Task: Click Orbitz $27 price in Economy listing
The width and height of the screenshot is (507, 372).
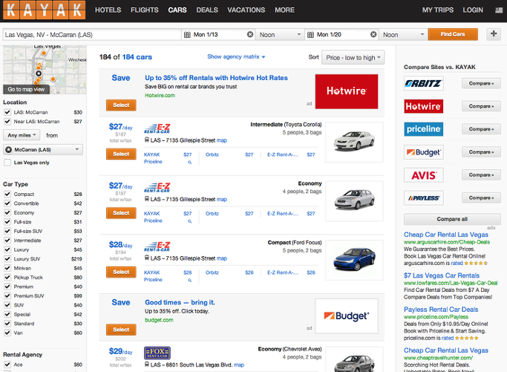Action: (249, 214)
